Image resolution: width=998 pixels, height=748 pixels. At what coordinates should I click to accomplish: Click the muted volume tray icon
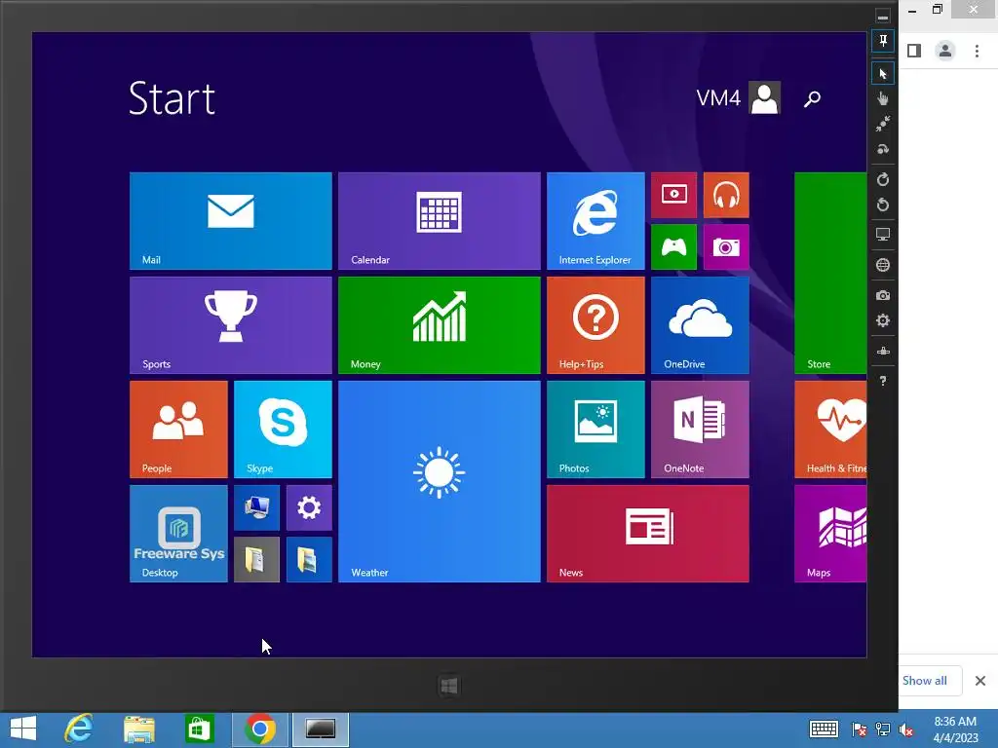click(x=906, y=729)
